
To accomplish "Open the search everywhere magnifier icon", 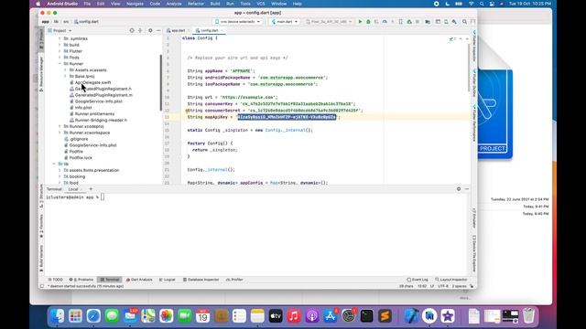I will [464, 22].
